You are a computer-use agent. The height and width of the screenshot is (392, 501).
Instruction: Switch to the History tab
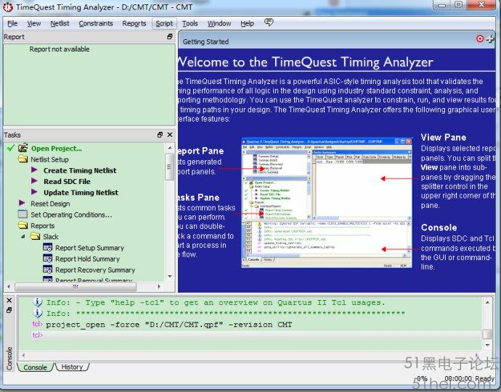pyautogui.click(x=72, y=367)
